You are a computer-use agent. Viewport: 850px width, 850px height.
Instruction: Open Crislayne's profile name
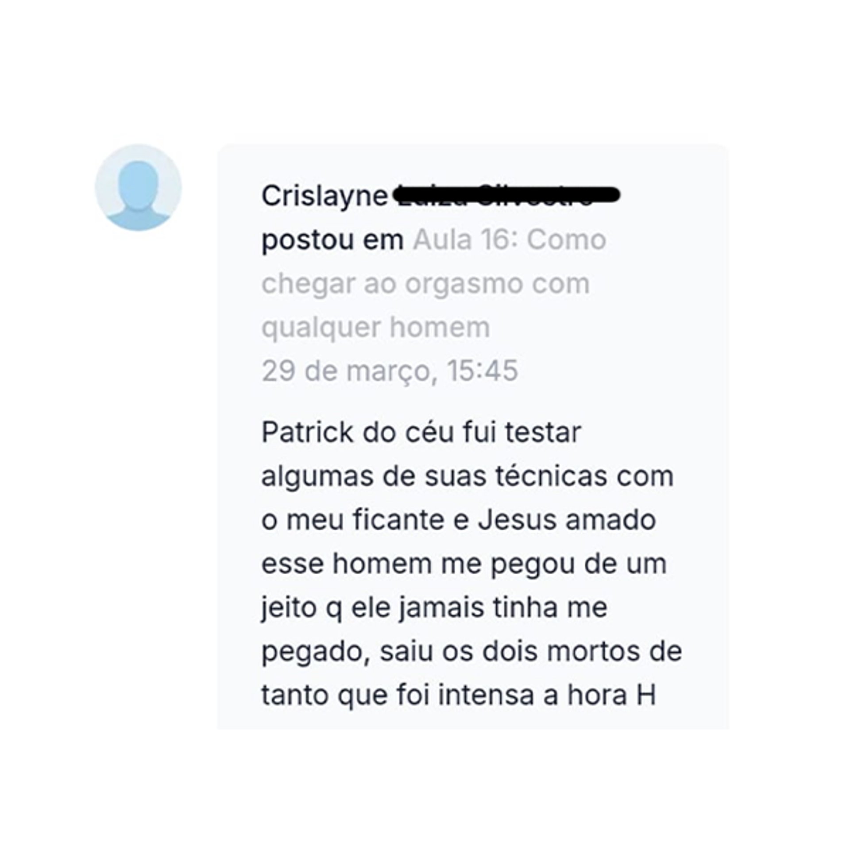coord(325,196)
